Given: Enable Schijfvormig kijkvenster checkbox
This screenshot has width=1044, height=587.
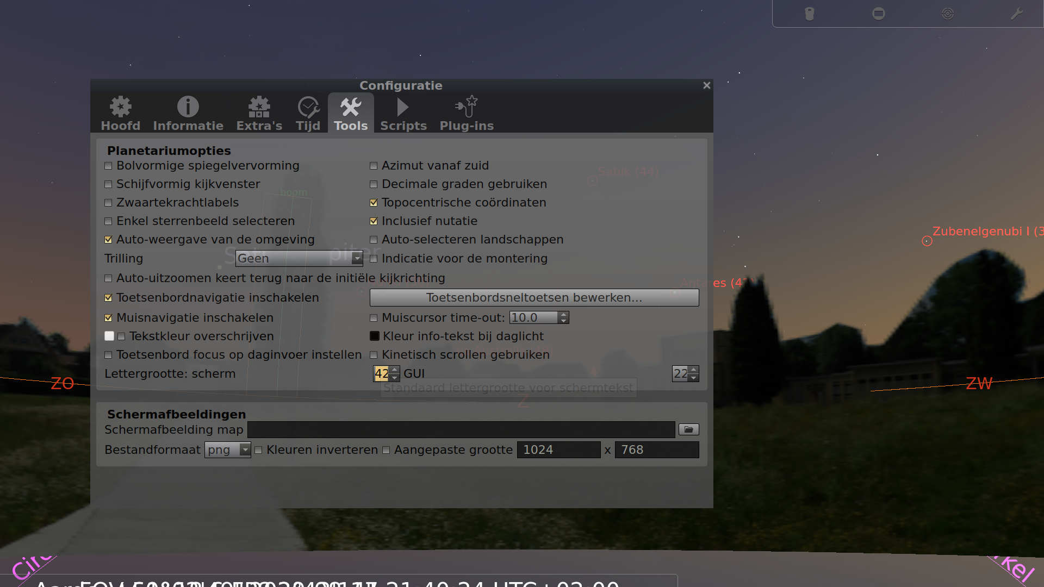Looking at the screenshot, I should (108, 184).
